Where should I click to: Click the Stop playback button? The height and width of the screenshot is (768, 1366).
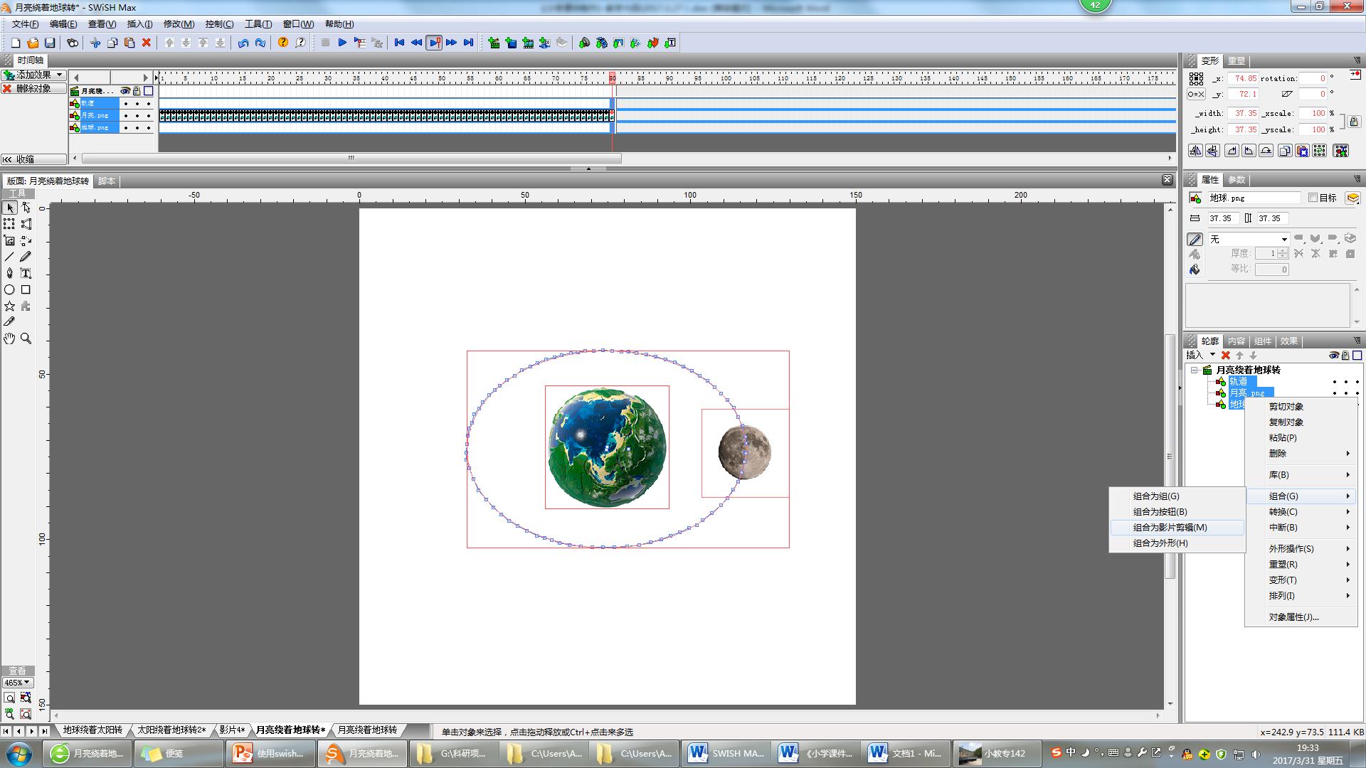pyautogui.click(x=325, y=43)
